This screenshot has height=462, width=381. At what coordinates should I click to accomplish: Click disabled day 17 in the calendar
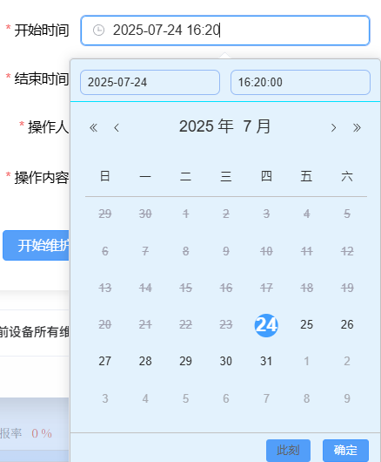pos(266,288)
